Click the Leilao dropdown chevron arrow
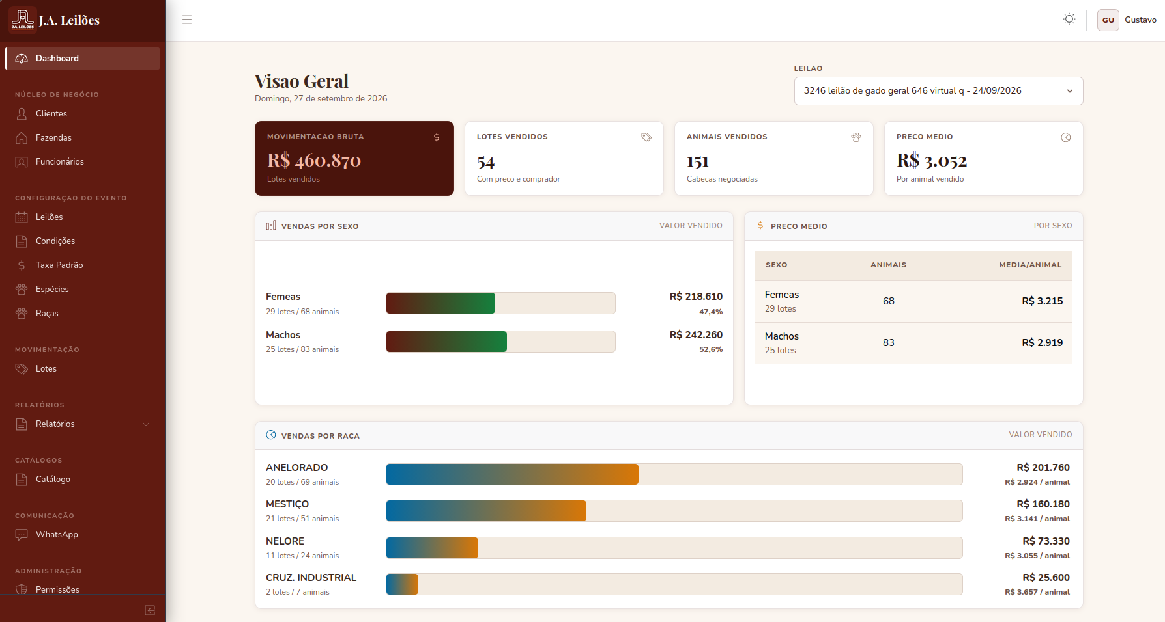This screenshot has height=622, width=1165. point(1069,91)
